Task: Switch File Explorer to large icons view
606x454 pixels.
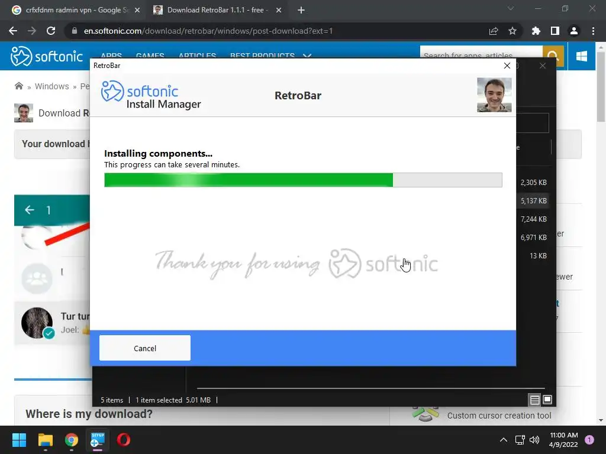Action: pos(547,400)
